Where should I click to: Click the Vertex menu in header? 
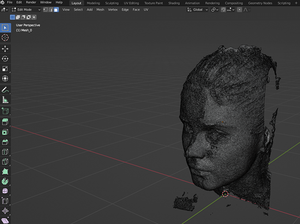(113, 10)
